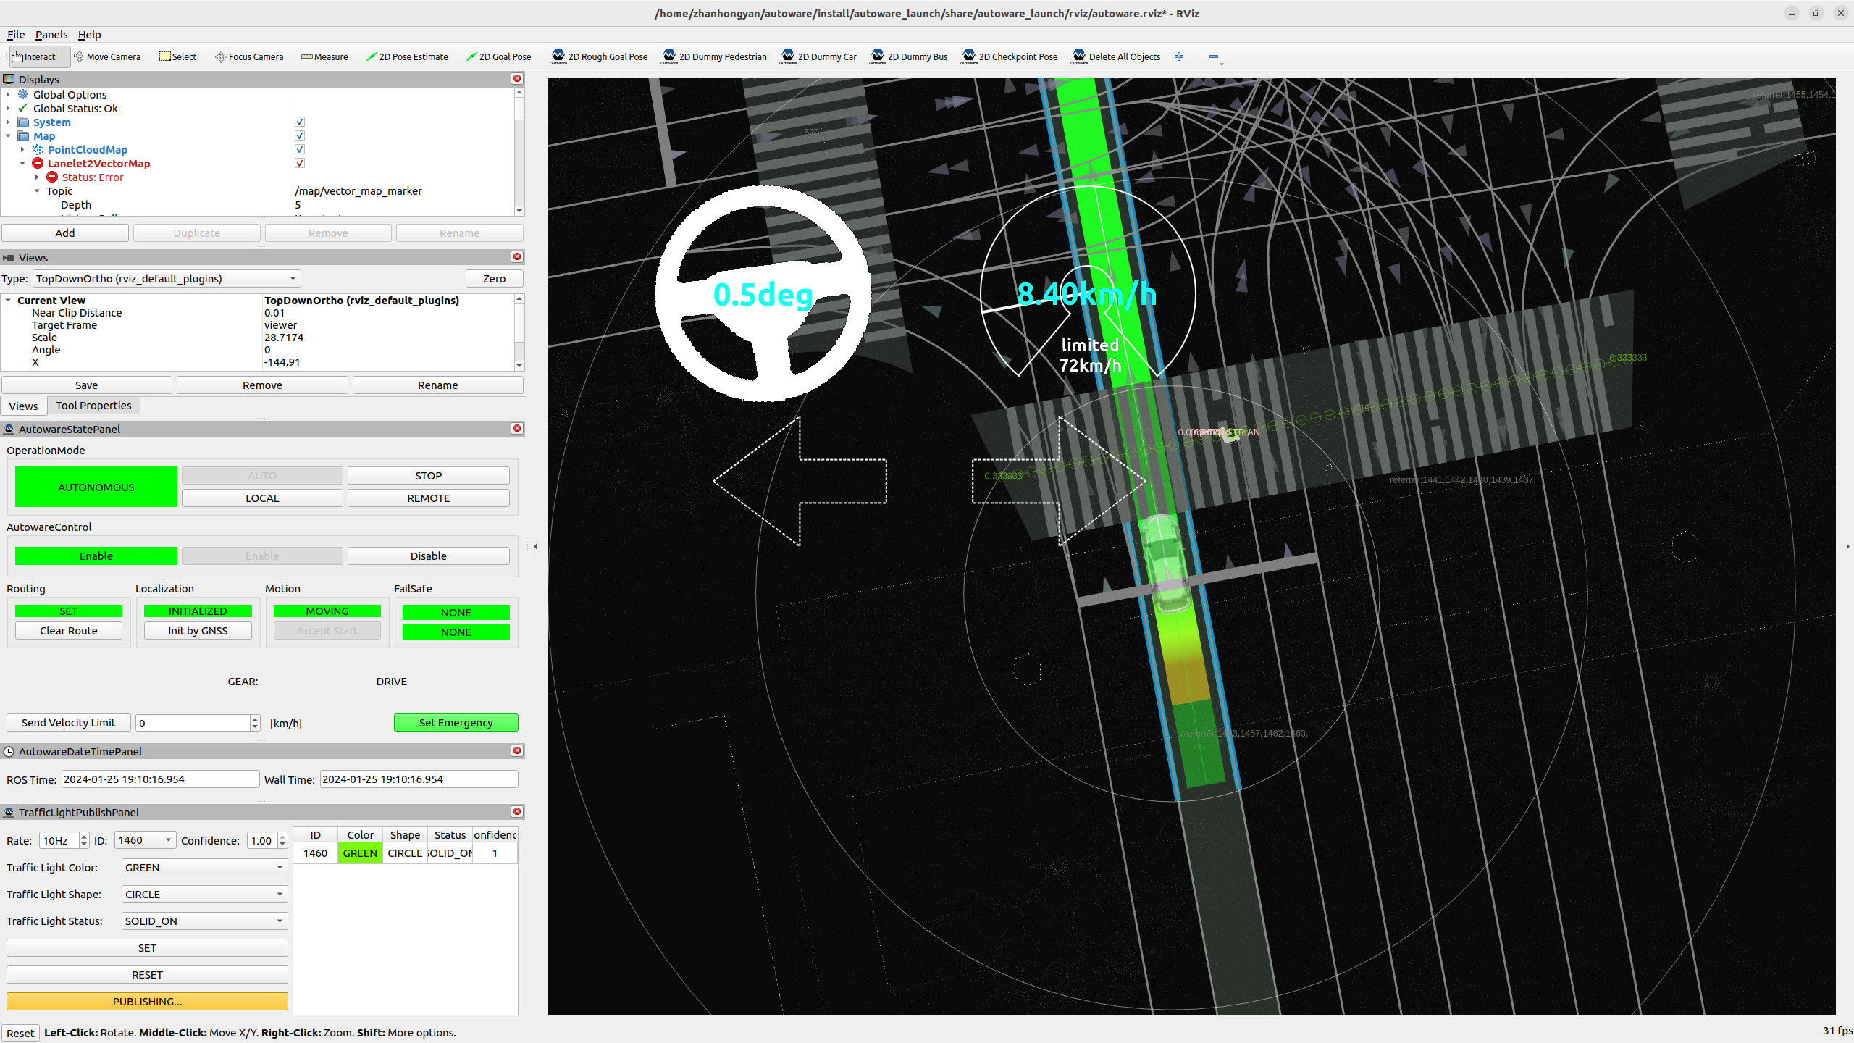
Task: Click the Lanelet2VectorMap error icon
Action: [x=38, y=163]
